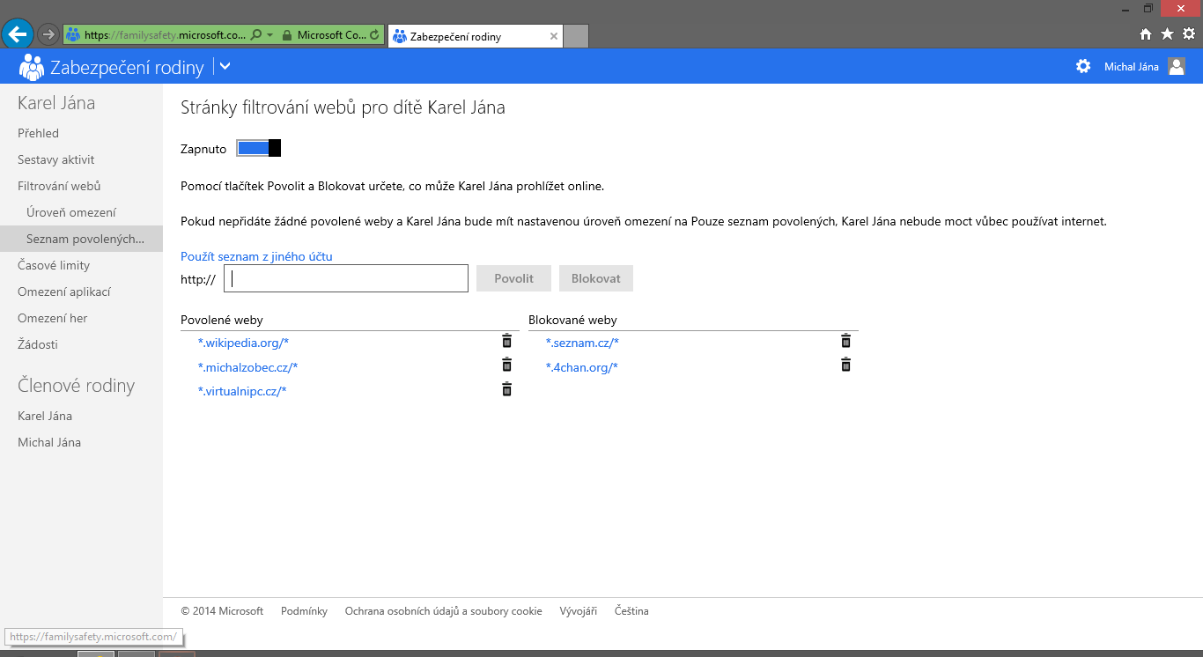Toggle the Zapnuto web filtering switch
This screenshot has width=1203, height=657.
258,149
